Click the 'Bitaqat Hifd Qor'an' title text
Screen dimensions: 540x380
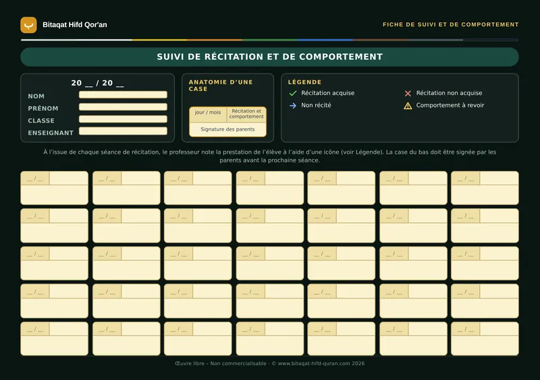click(x=75, y=25)
